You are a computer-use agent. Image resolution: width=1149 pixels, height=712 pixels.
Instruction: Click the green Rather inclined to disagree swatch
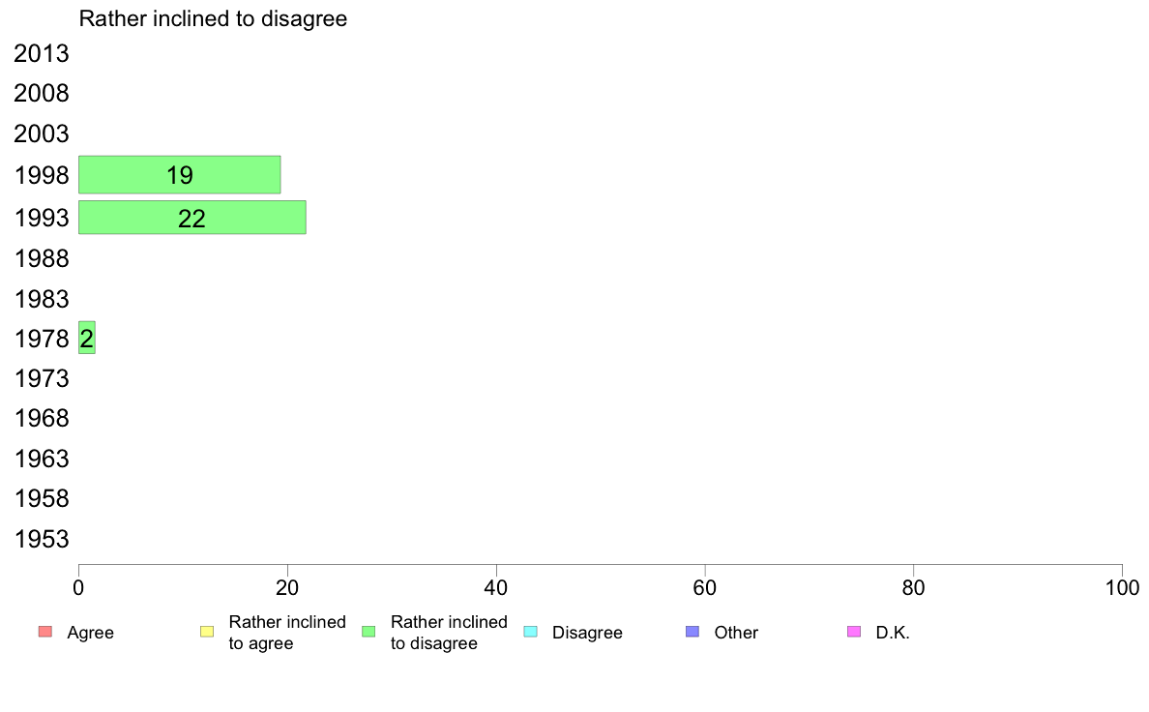tap(368, 632)
